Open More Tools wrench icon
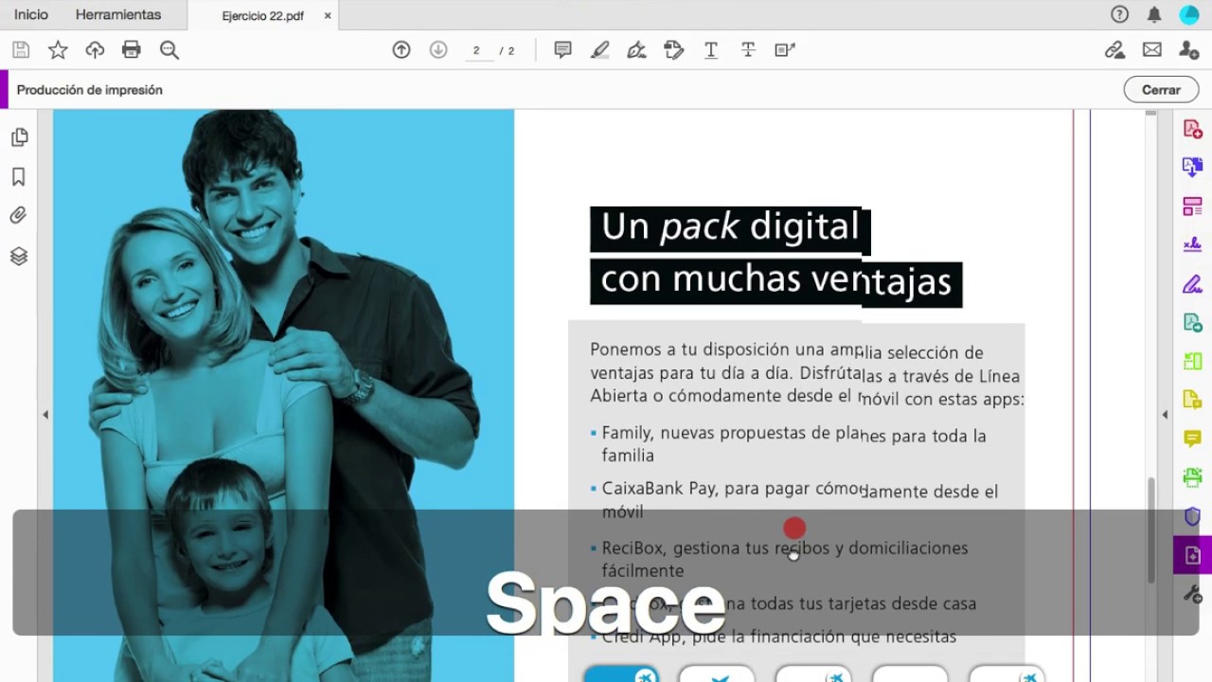Viewport: 1212px width, 682px height. pos(1193,594)
